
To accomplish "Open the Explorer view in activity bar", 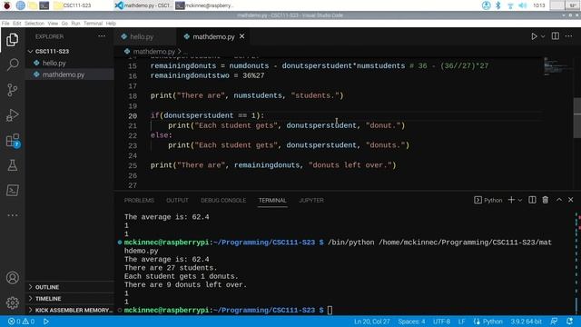I will tap(12, 40).
